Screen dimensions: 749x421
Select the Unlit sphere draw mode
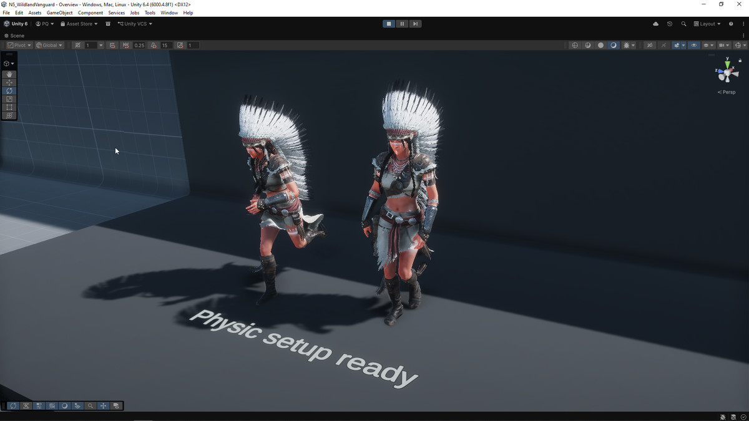[600, 46]
